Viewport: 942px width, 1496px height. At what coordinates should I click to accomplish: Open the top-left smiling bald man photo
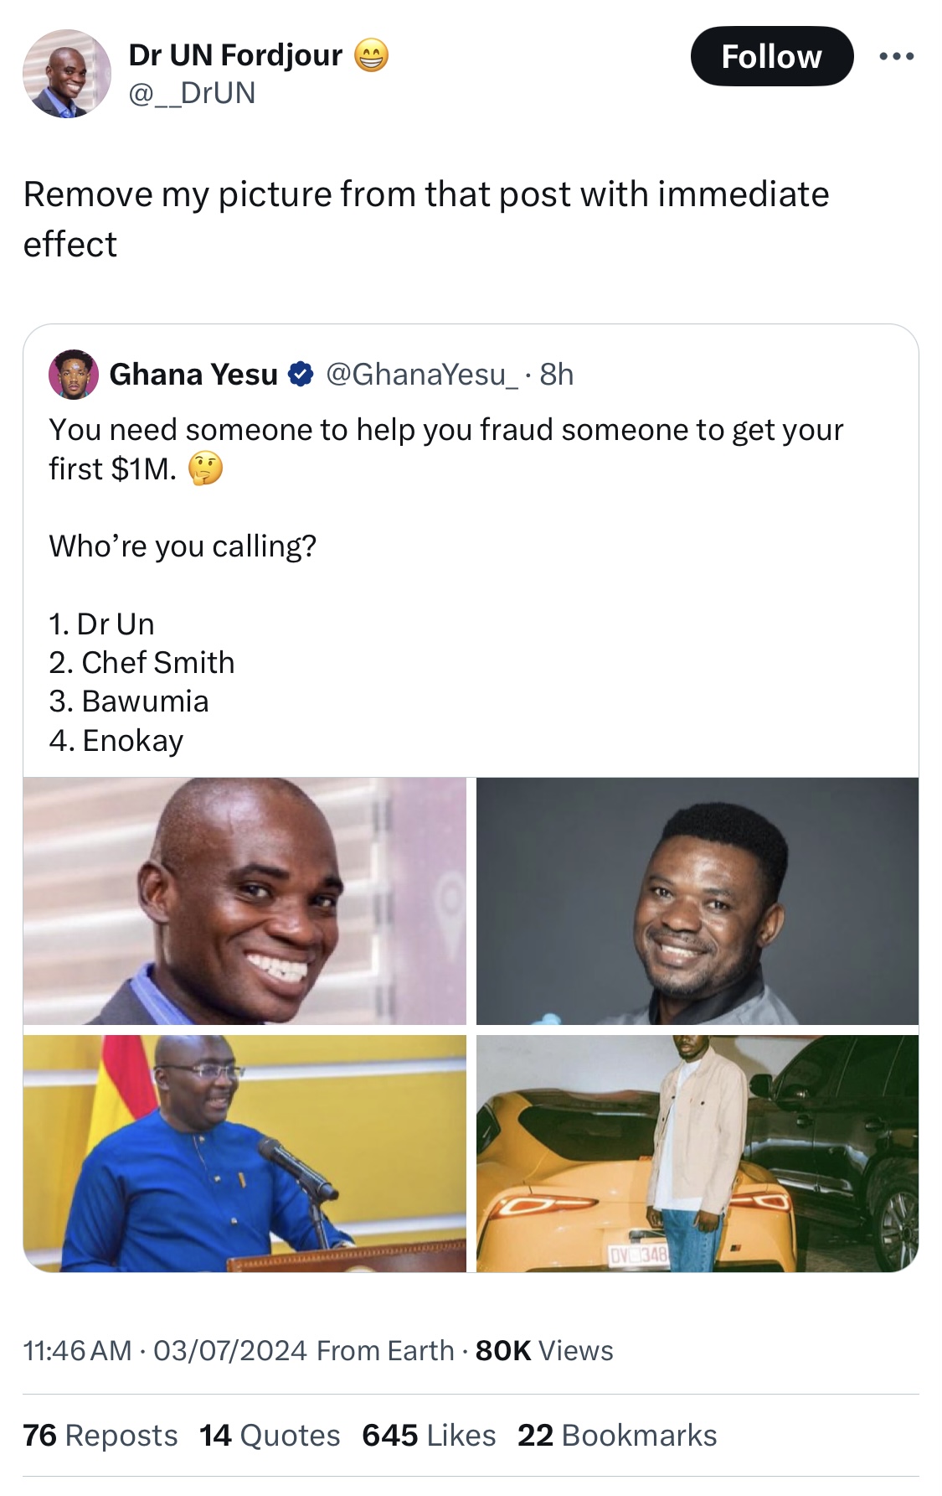[x=245, y=901]
